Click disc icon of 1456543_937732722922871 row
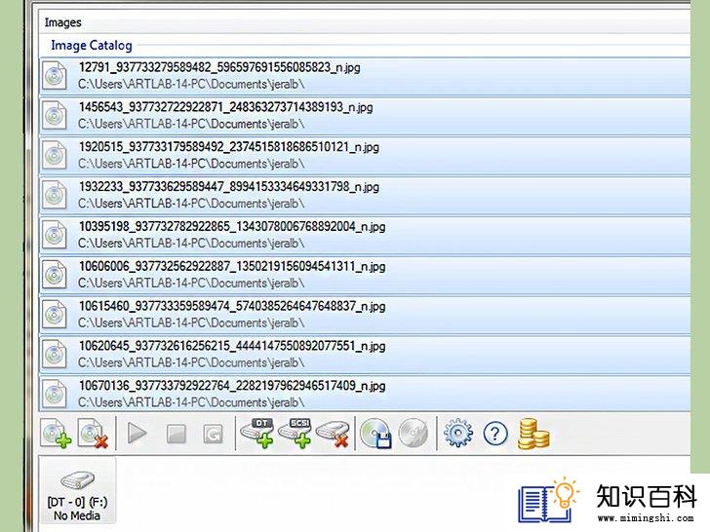Viewport: 710px width, 532px height. click(x=55, y=116)
